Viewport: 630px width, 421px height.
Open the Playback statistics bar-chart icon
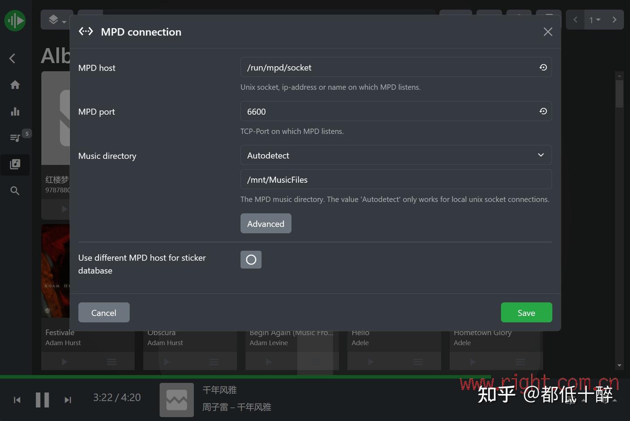15,111
